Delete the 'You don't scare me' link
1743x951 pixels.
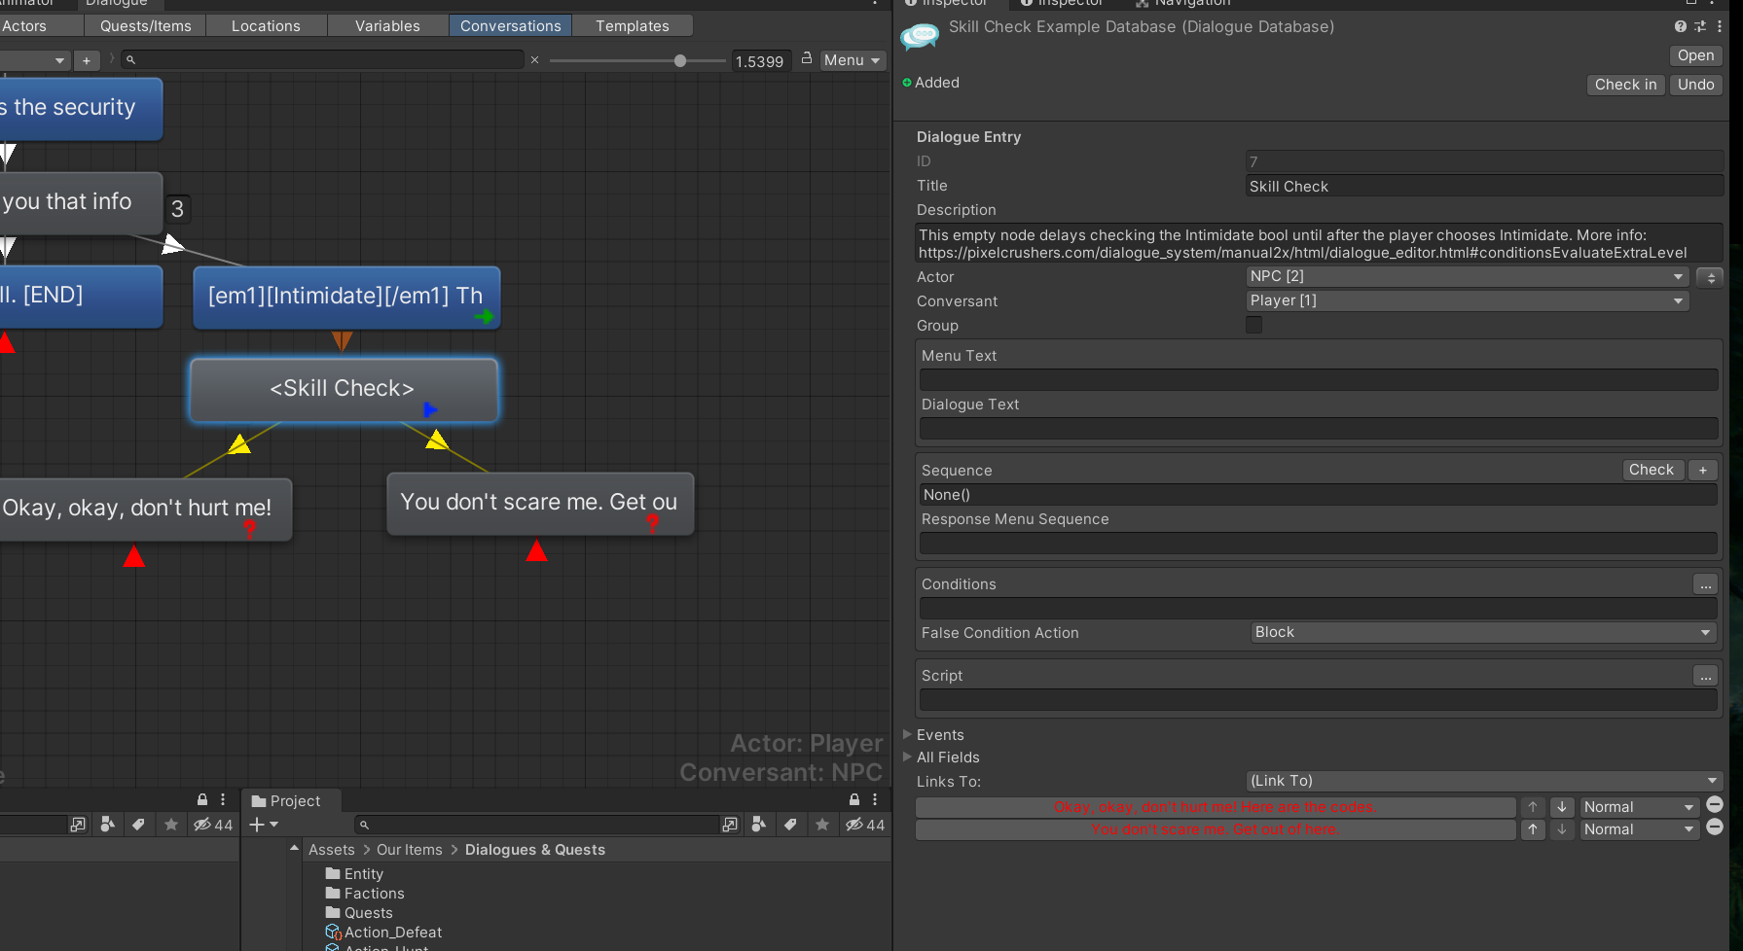click(x=1715, y=828)
